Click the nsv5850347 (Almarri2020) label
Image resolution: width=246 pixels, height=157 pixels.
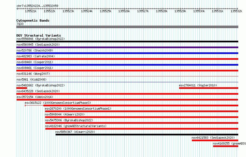tap(75, 132)
